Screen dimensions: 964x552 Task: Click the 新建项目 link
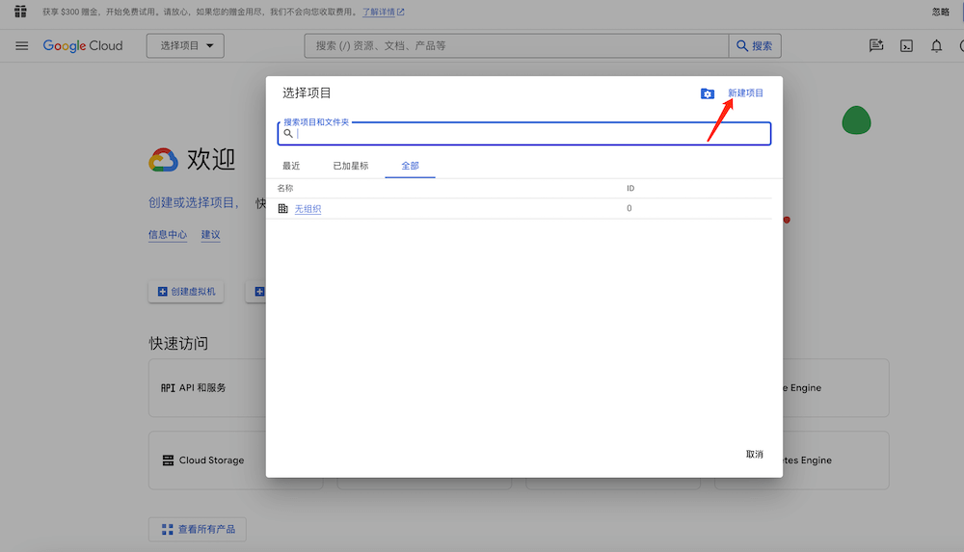tap(745, 93)
